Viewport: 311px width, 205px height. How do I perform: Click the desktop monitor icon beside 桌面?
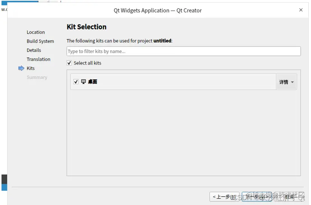[x=84, y=82]
